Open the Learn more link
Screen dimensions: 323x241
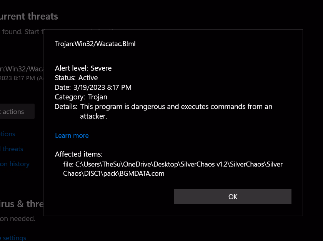(x=72, y=135)
